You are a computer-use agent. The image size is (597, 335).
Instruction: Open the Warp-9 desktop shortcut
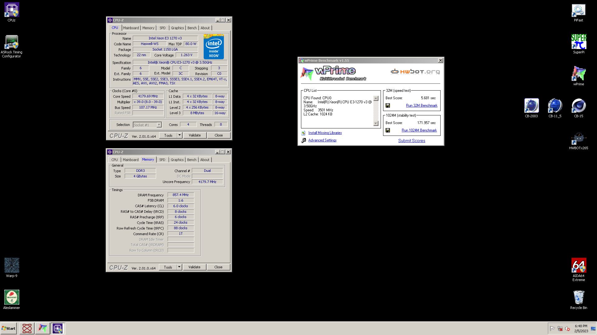[x=12, y=267]
